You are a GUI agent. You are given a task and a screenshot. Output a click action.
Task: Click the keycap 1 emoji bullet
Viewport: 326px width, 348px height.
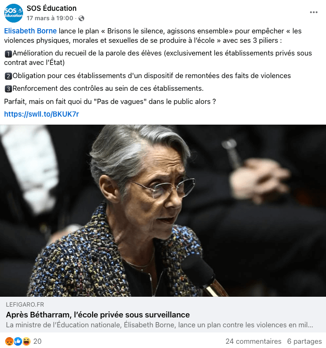[8, 54]
